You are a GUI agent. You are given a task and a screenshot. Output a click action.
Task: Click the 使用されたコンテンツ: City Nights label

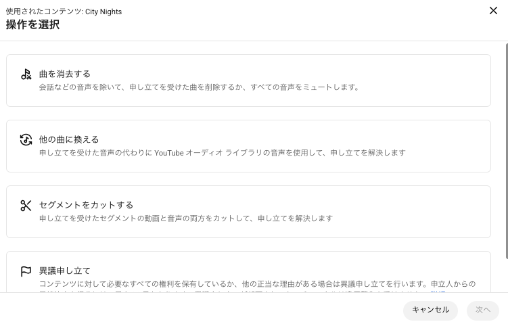[x=64, y=11]
